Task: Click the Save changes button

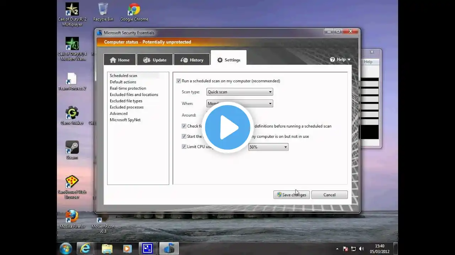Action: click(x=291, y=195)
